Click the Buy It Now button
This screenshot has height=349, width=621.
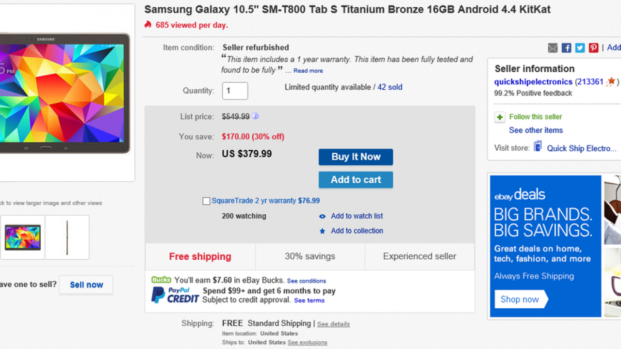[356, 157]
